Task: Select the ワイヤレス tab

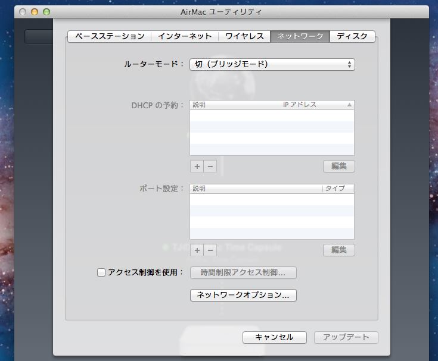Action: click(244, 36)
